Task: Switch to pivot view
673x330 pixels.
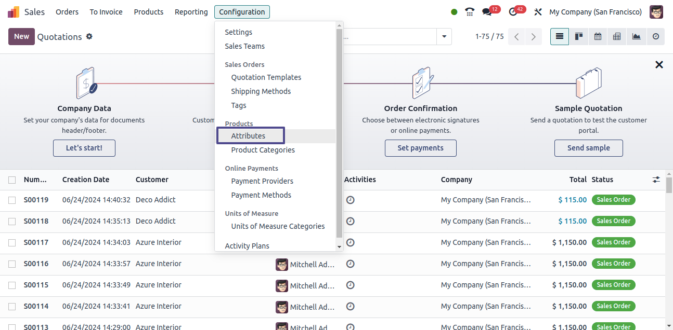Action: coord(617,36)
